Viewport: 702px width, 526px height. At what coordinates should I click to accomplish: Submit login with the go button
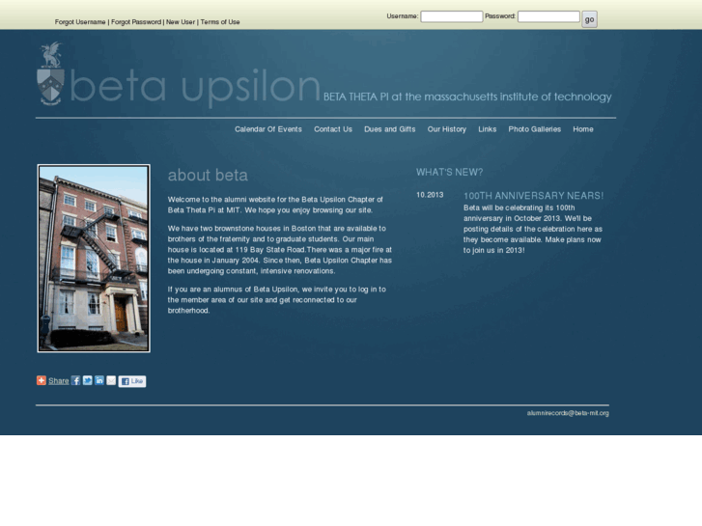click(x=589, y=19)
